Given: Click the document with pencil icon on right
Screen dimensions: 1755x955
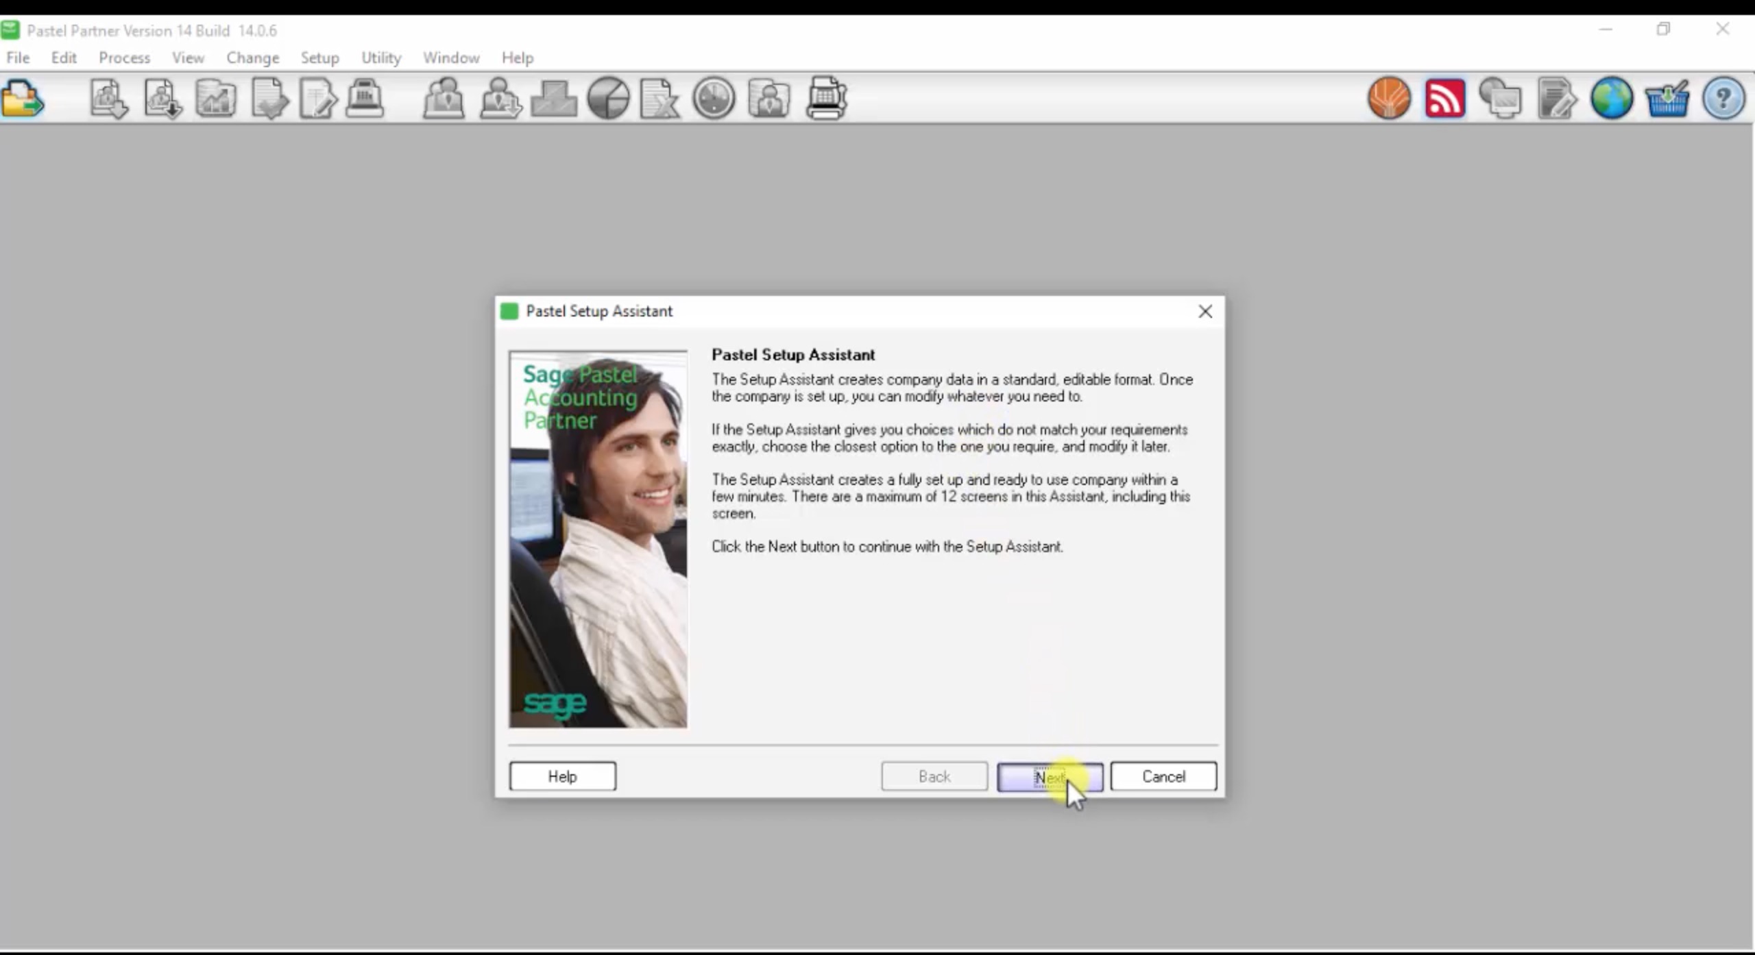Looking at the screenshot, I should pos(1556,99).
